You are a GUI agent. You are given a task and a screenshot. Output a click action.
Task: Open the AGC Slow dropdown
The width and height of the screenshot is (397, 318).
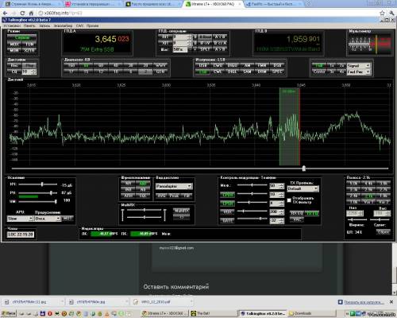click(x=20, y=219)
